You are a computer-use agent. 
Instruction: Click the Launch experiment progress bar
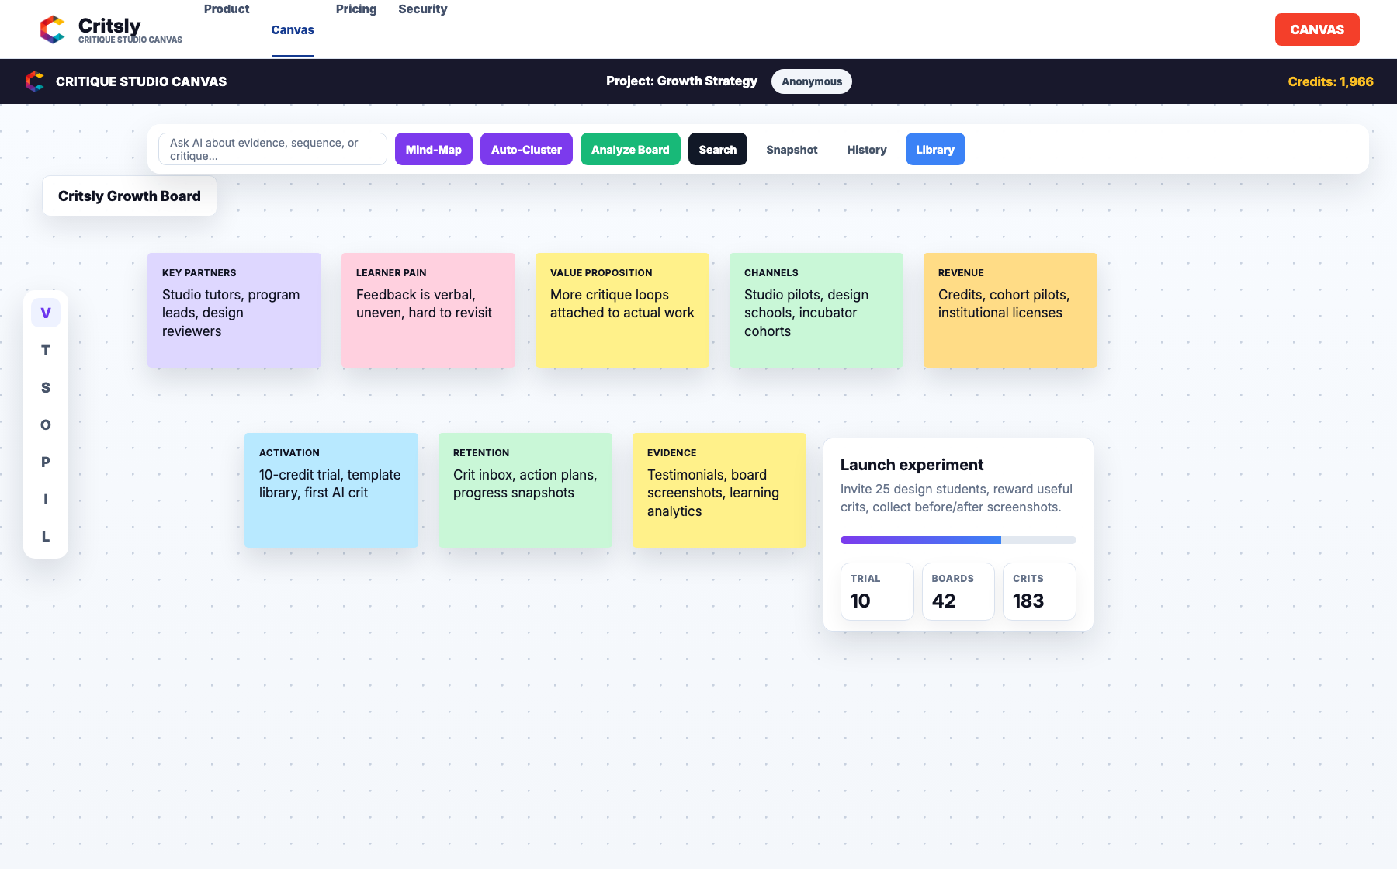point(958,540)
